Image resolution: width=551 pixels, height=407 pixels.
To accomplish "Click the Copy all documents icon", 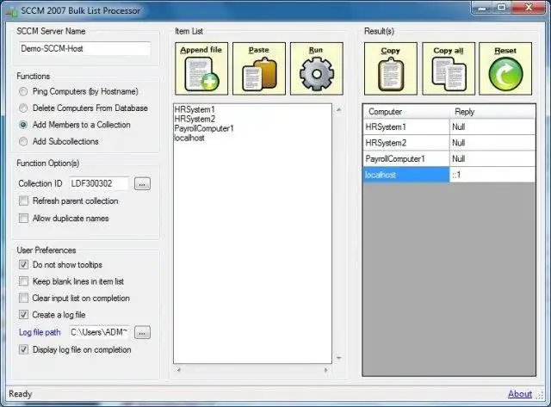I will pyautogui.click(x=449, y=69).
